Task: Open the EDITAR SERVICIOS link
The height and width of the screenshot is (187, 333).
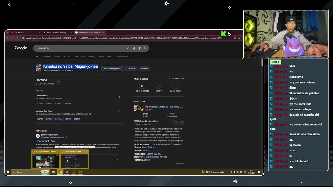Action: tap(176, 79)
